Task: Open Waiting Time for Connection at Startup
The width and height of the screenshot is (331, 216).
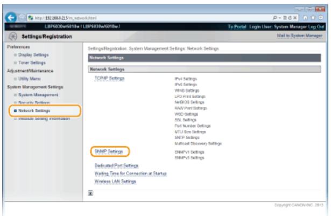Action: (x=130, y=173)
